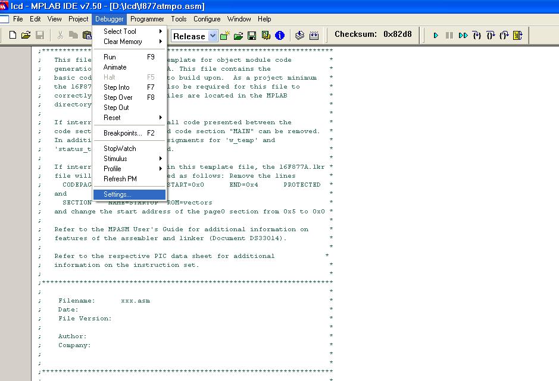The height and width of the screenshot is (381, 559).
Task: Click the 'Refer to the MPASM User's Guide' line
Action: [182, 229]
